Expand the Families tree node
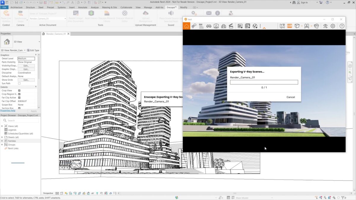Screen dimensions: 356x200 tap(2, 141)
